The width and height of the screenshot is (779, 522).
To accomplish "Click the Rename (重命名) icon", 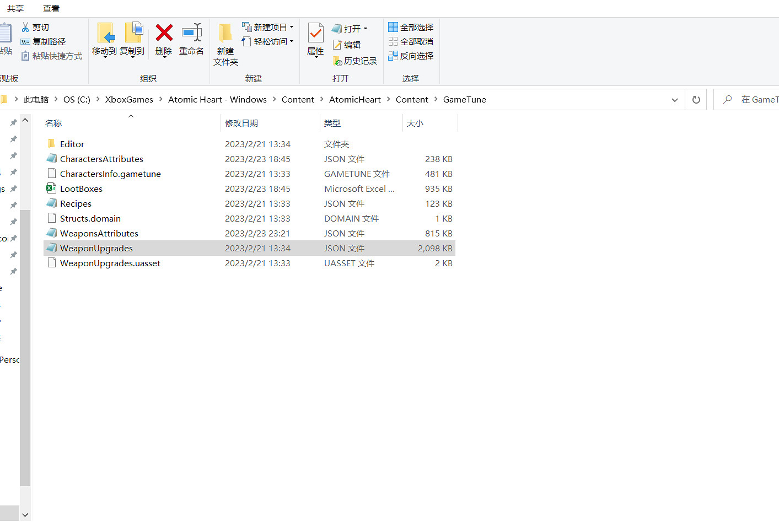I will coord(191,34).
